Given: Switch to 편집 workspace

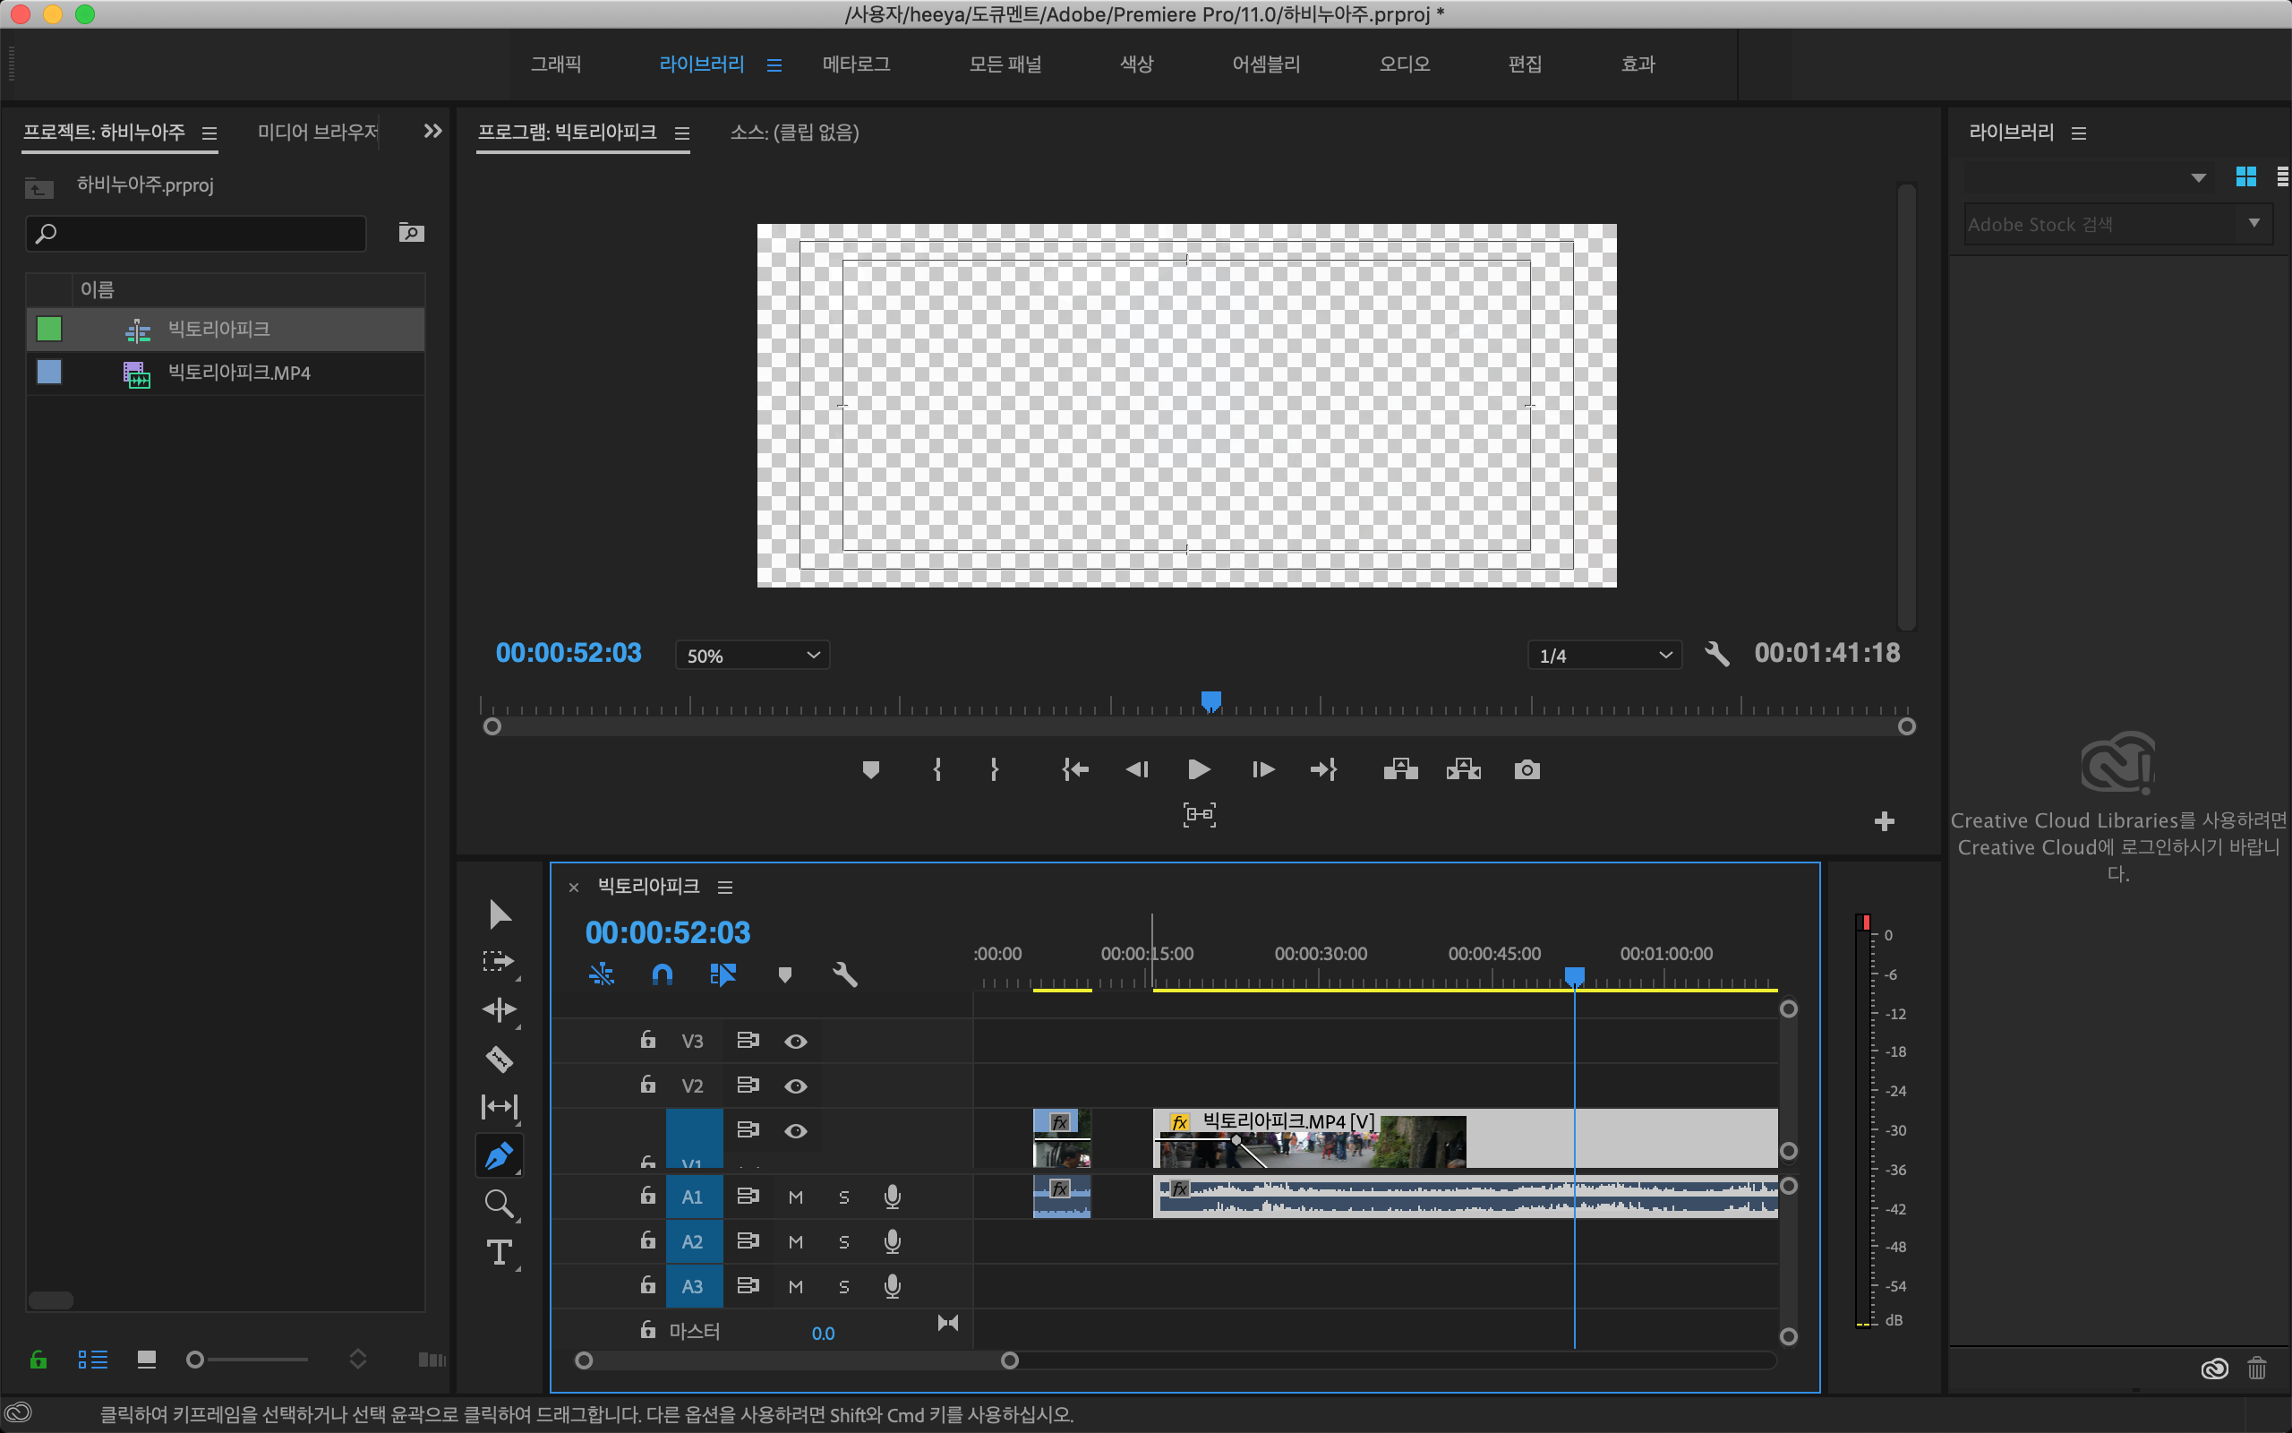Looking at the screenshot, I should pyautogui.click(x=1525, y=64).
